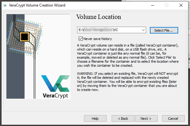This screenshot has width=190, height=126.
Task: Open the volume location dropdown arrow
Action: click(143, 30)
